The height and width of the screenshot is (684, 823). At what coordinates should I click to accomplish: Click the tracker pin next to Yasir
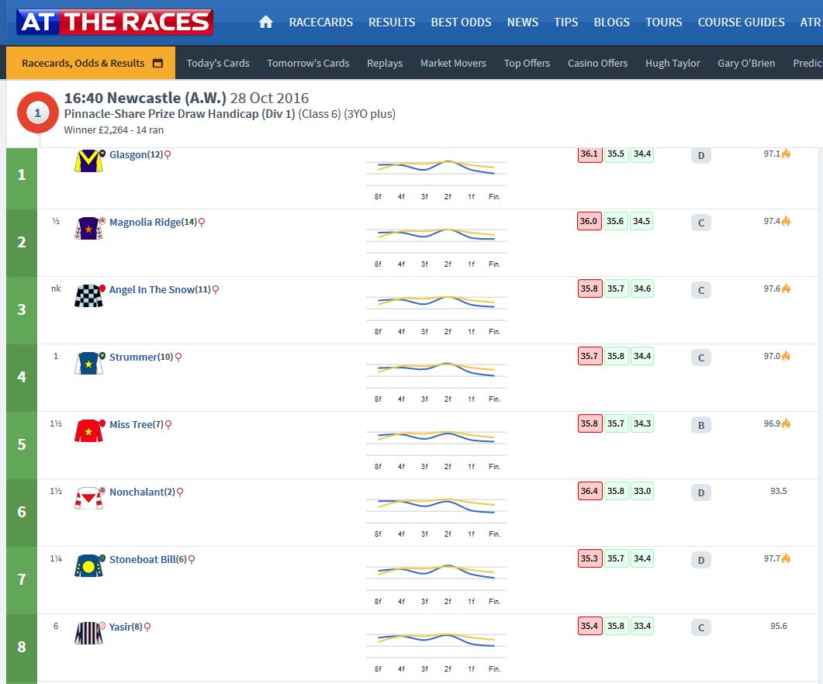pos(147,627)
